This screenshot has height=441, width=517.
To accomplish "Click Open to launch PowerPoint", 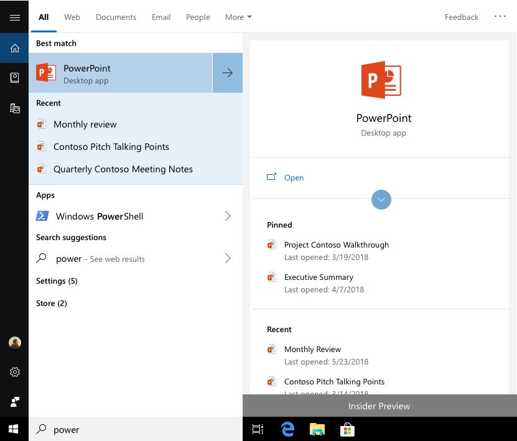I will click(x=293, y=178).
